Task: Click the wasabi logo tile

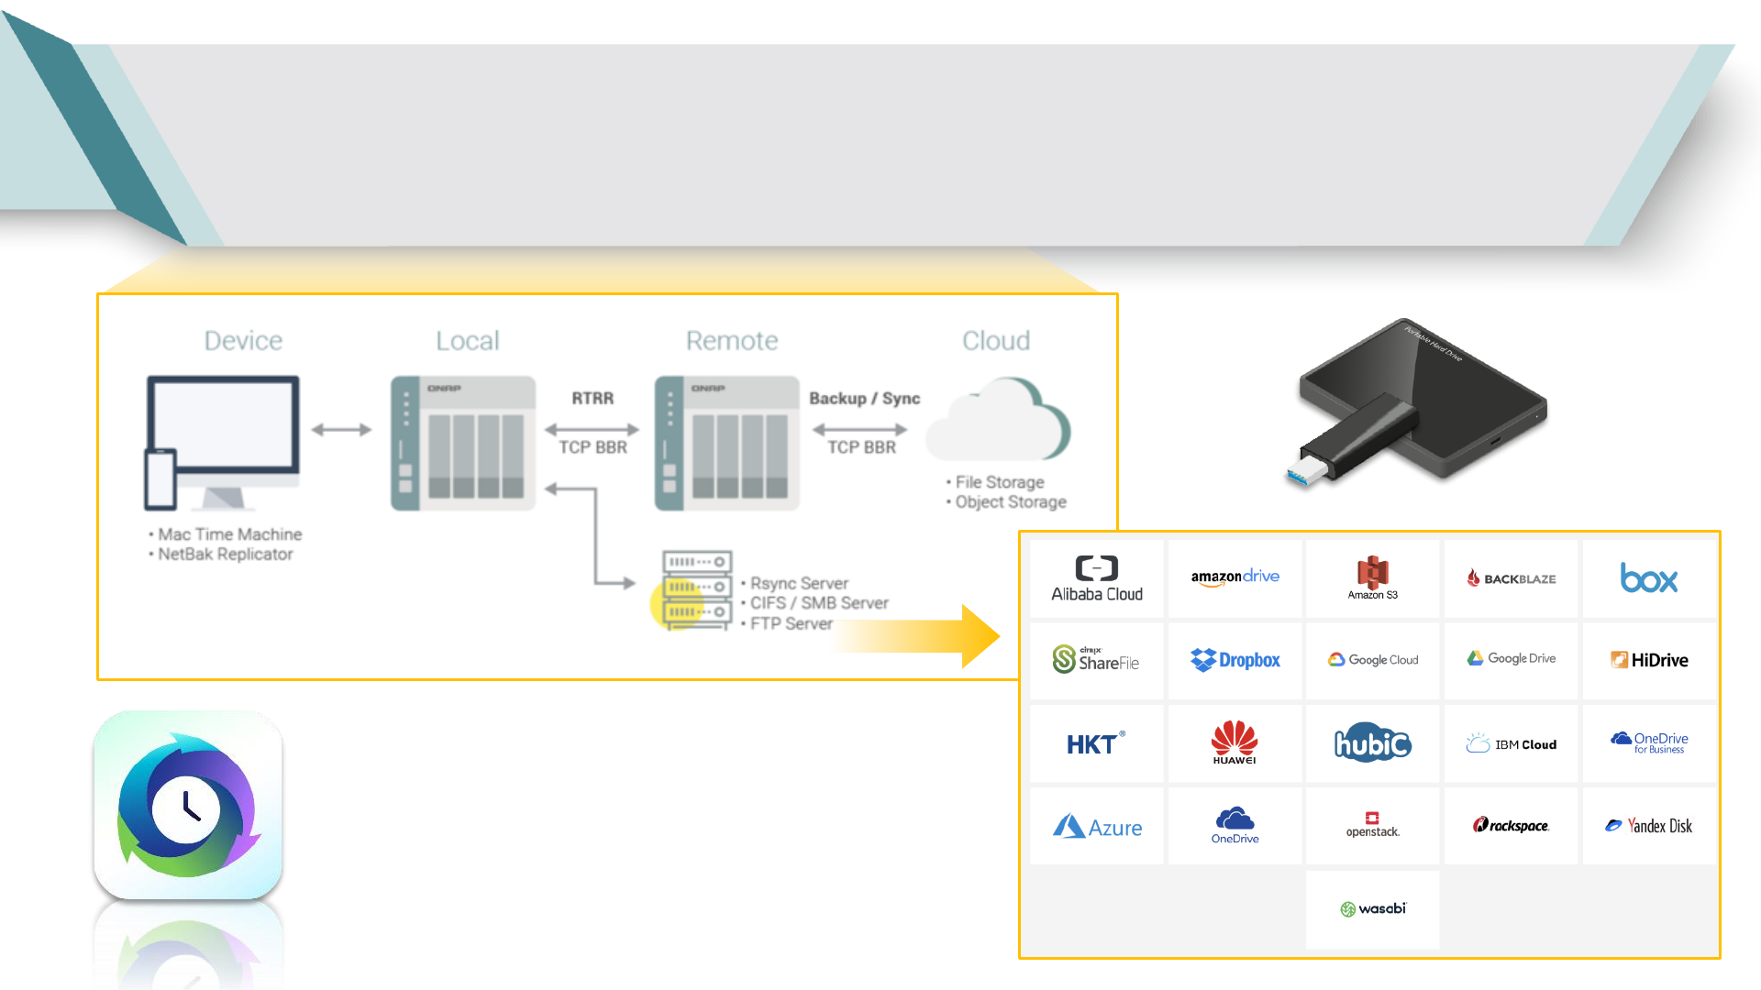Action: pos(1372,908)
